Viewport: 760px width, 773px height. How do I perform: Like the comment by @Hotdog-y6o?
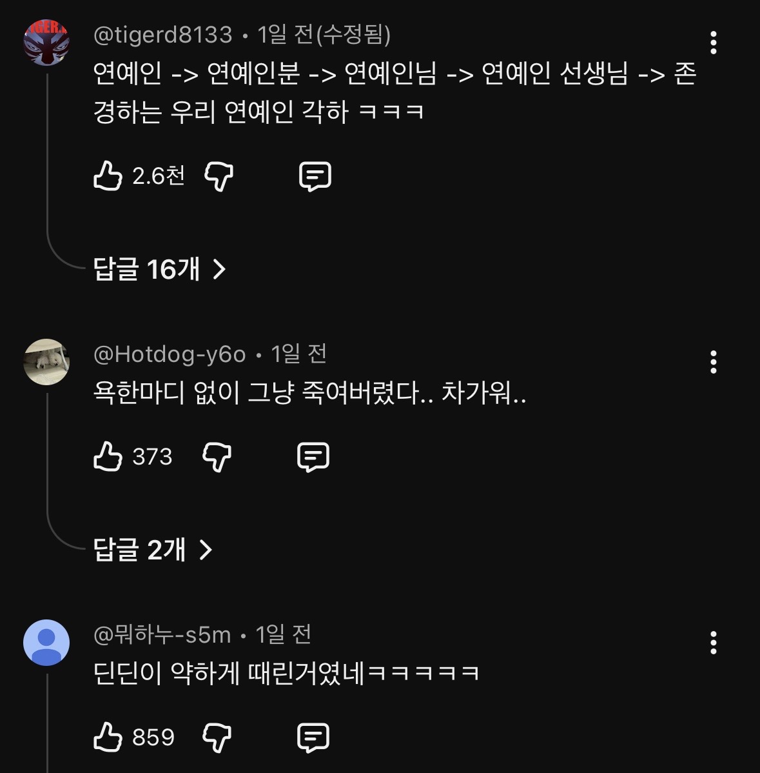(108, 457)
